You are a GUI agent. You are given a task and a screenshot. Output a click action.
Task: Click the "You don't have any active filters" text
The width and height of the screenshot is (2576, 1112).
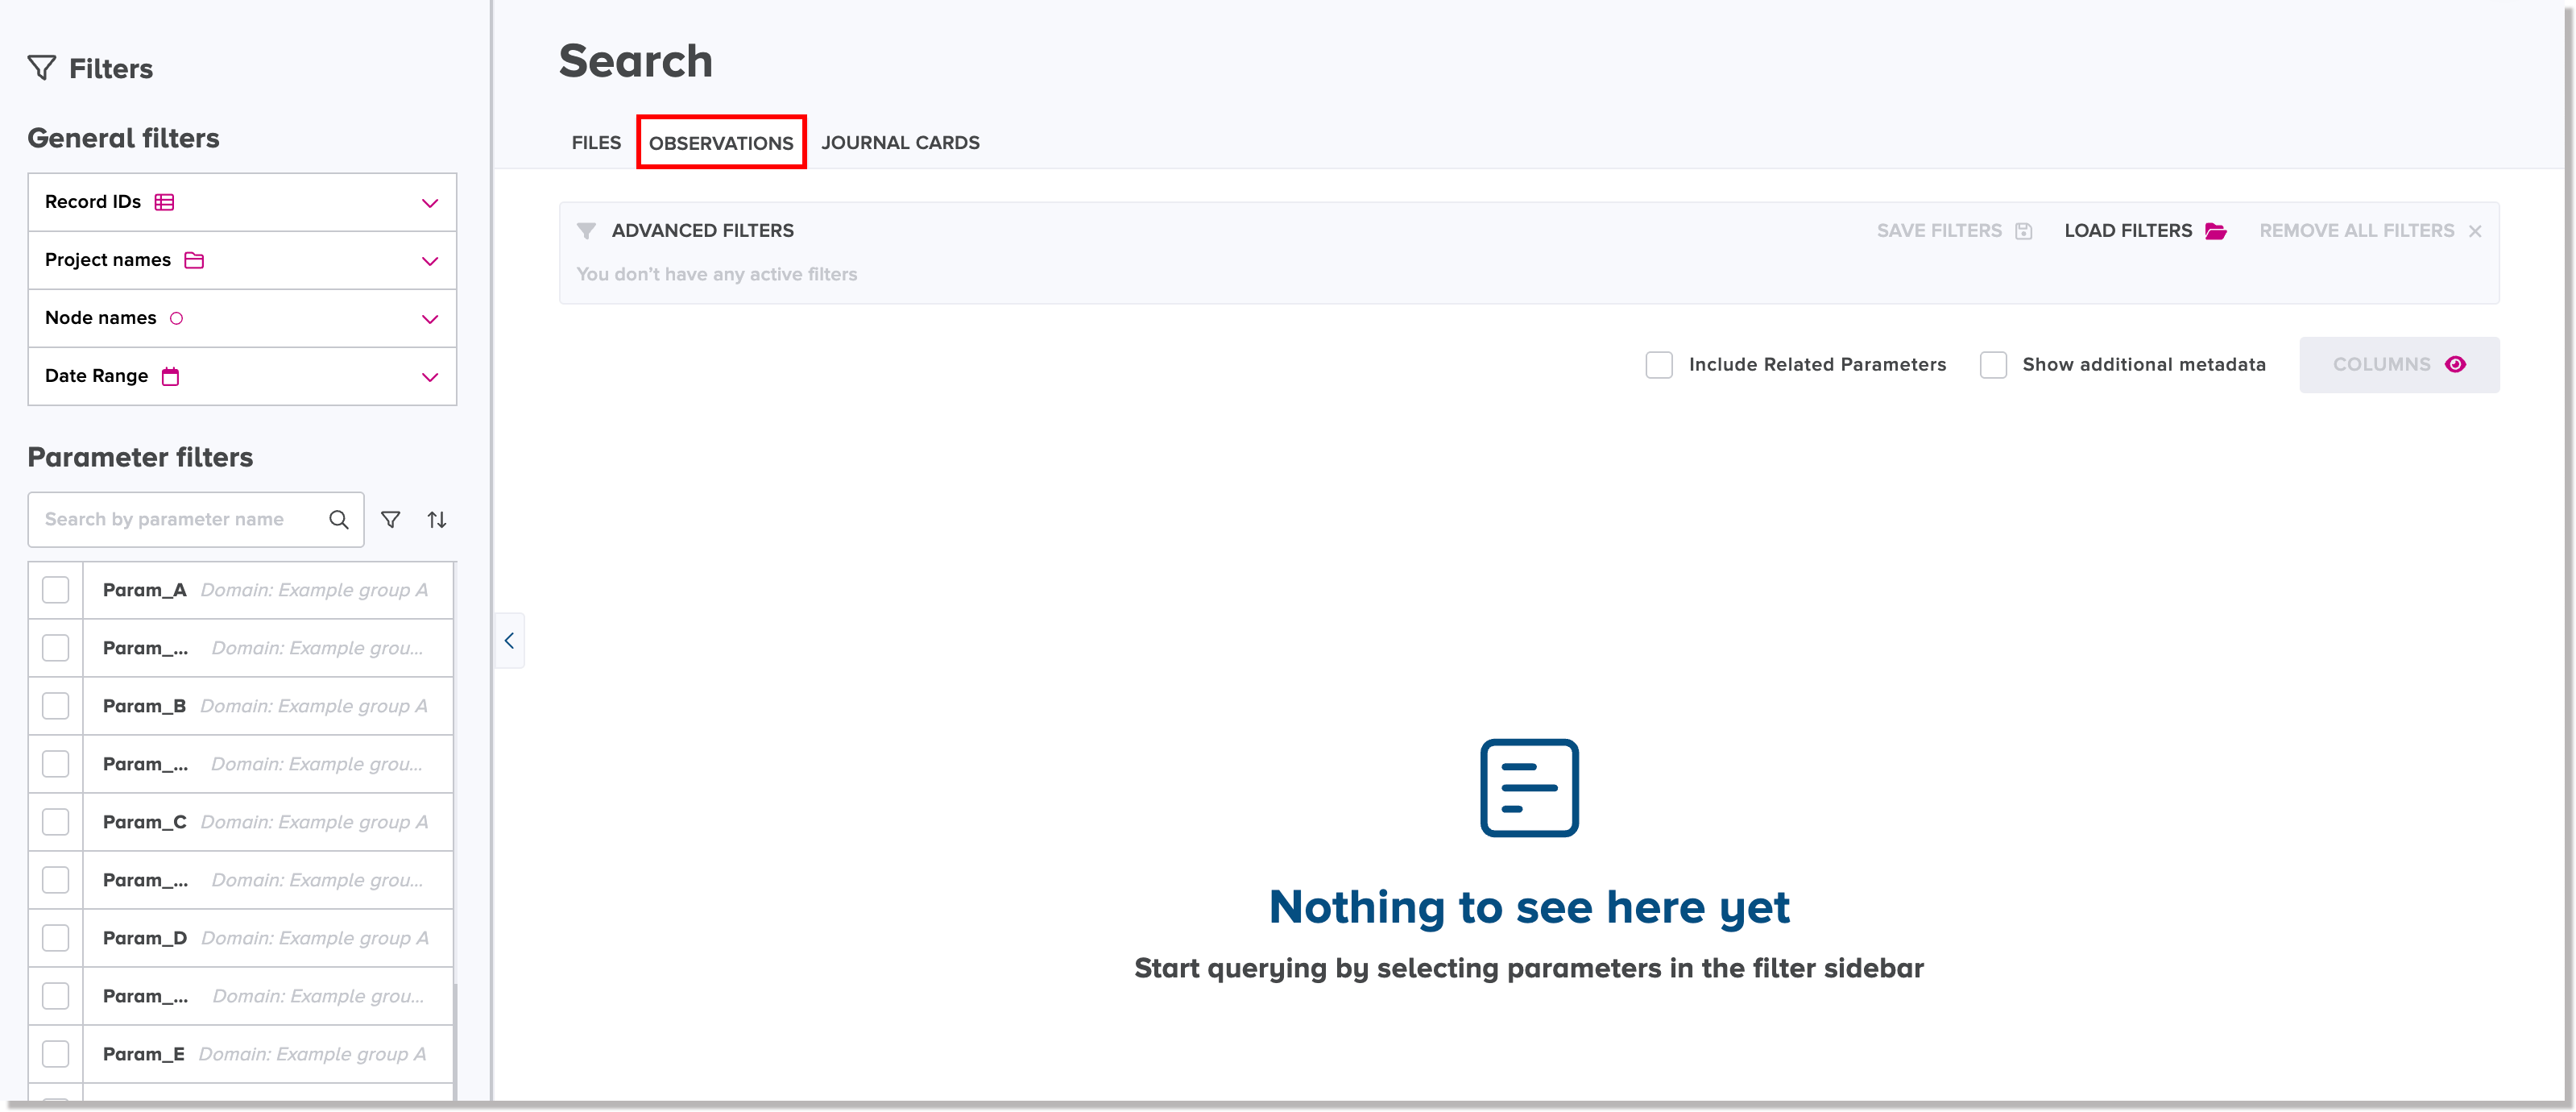716,274
